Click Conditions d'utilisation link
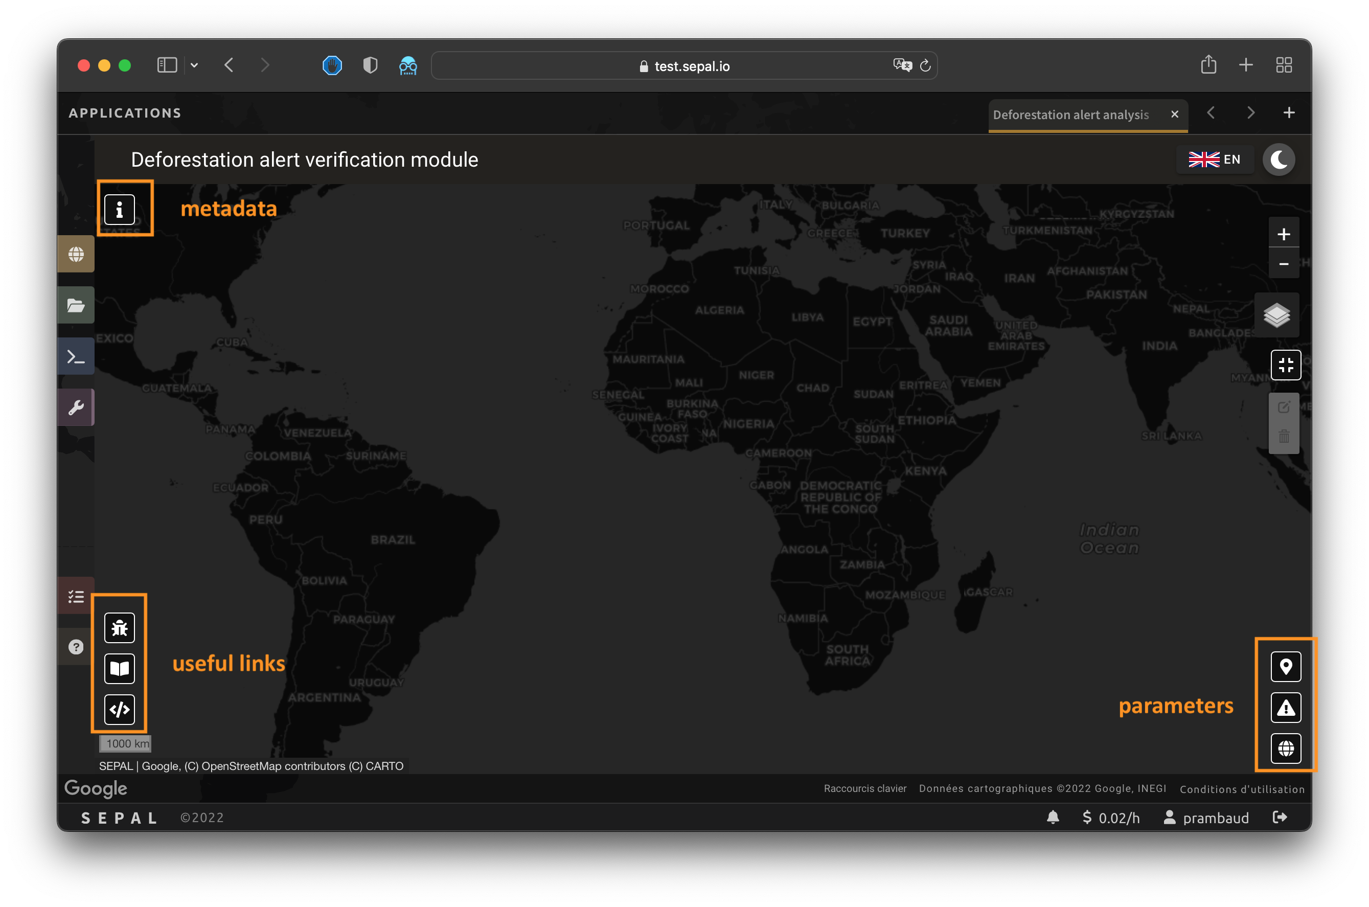This screenshot has height=907, width=1369. tap(1242, 789)
